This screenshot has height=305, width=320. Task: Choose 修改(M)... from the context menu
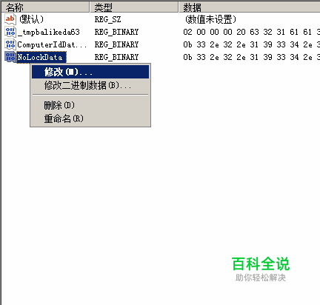coord(90,72)
